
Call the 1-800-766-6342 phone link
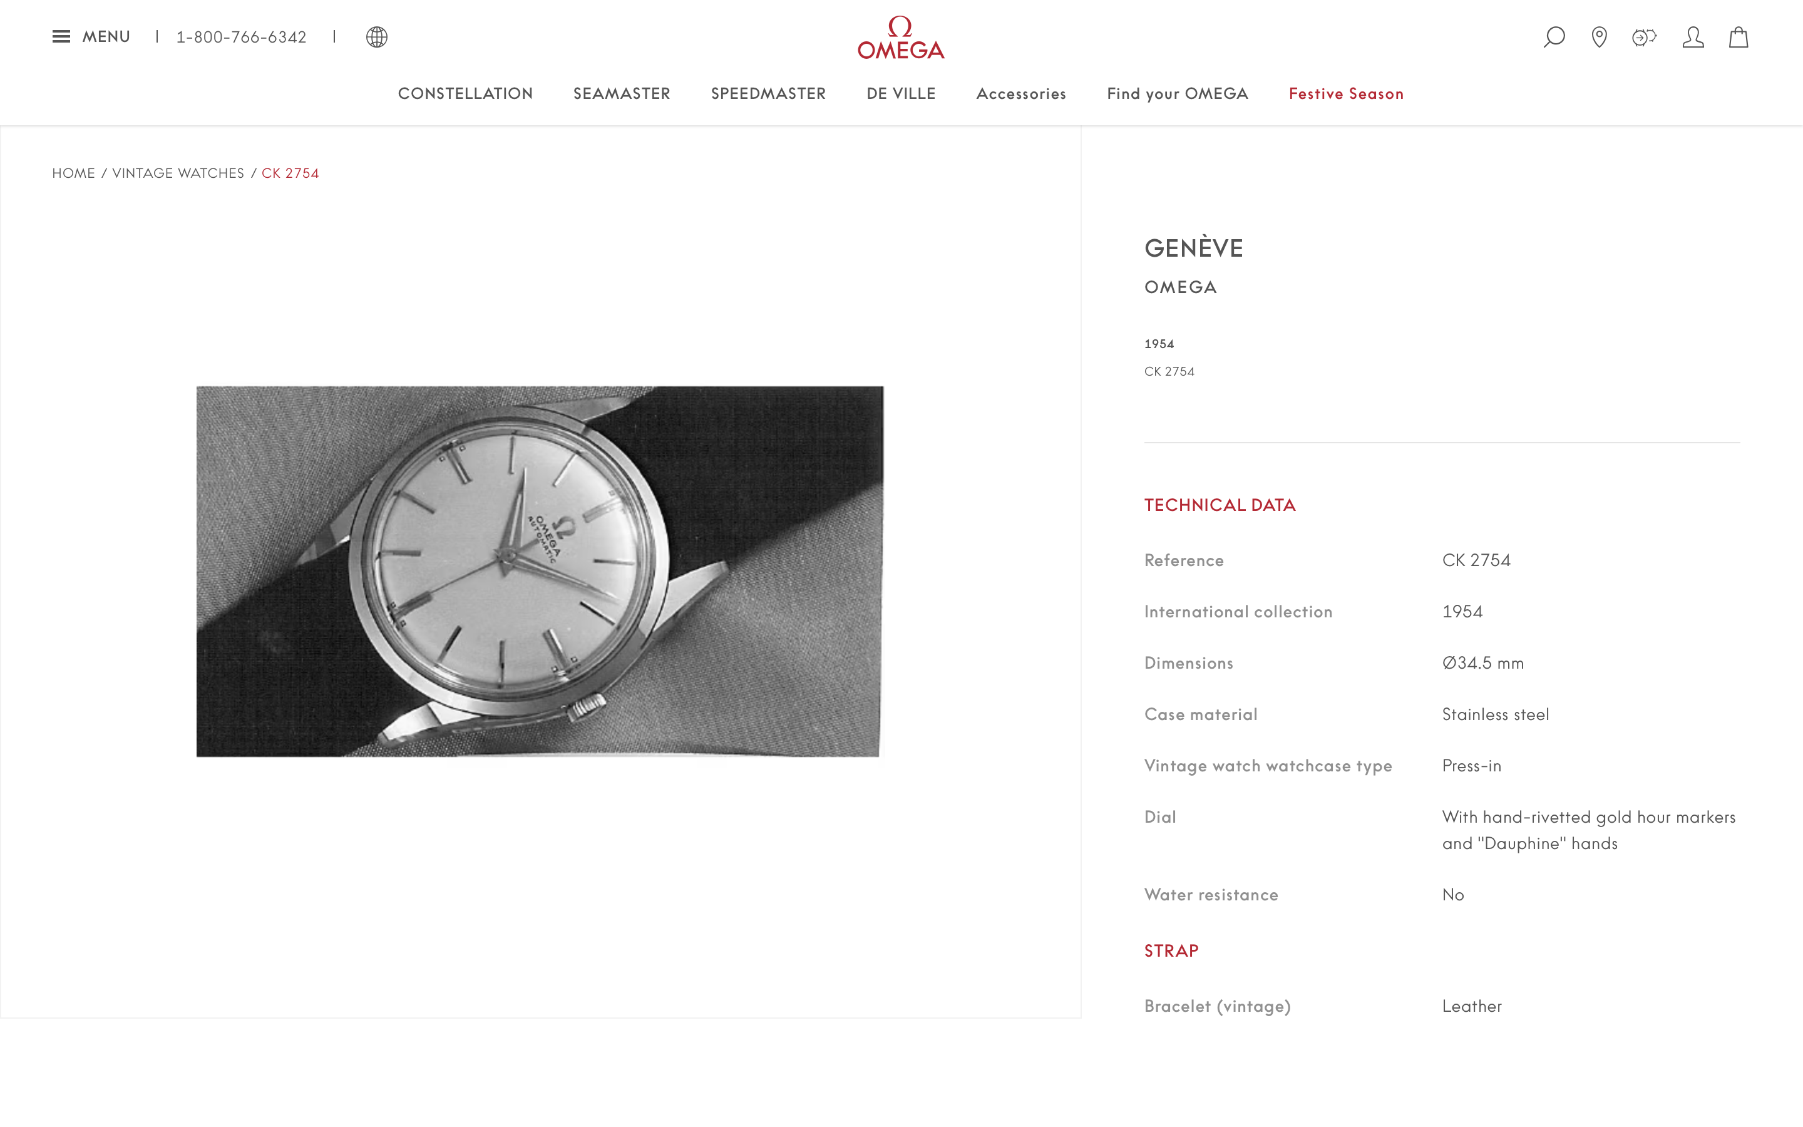point(242,38)
